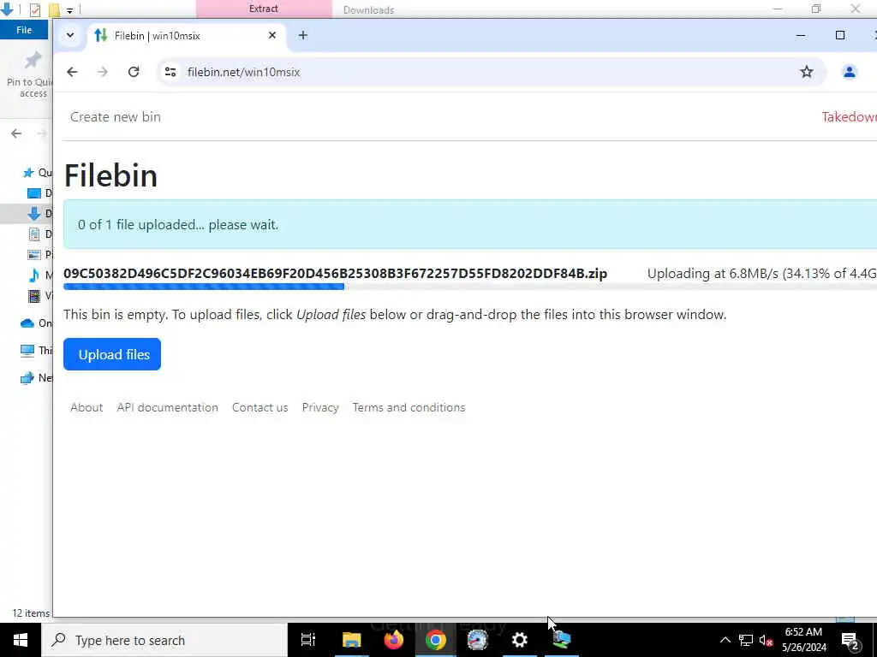Click the Explorer quick toolbar new folder icon
The height and width of the screenshot is (657, 877).
[x=54, y=9]
